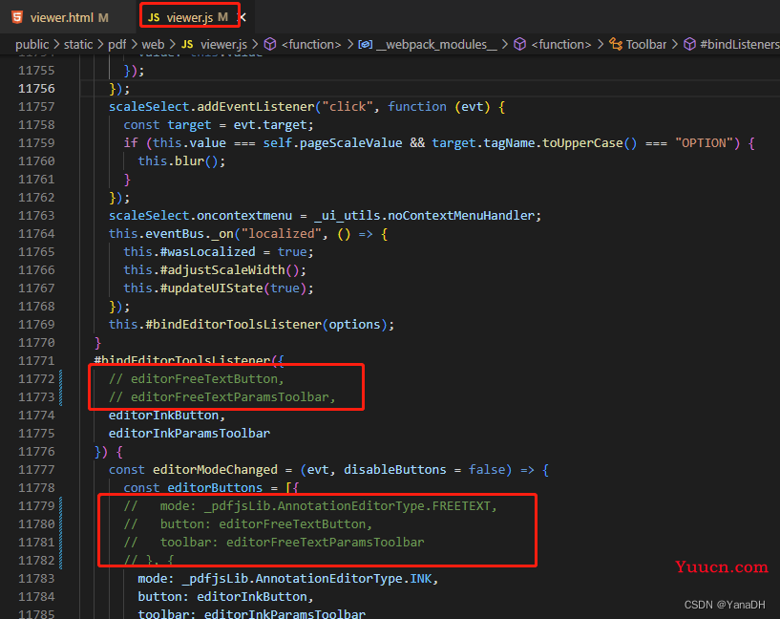The image size is (780, 619).
Task: Click 'mode: _pdfjsLib.AnnotationEditorType.INK,' line
Action: (x=288, y=579)
